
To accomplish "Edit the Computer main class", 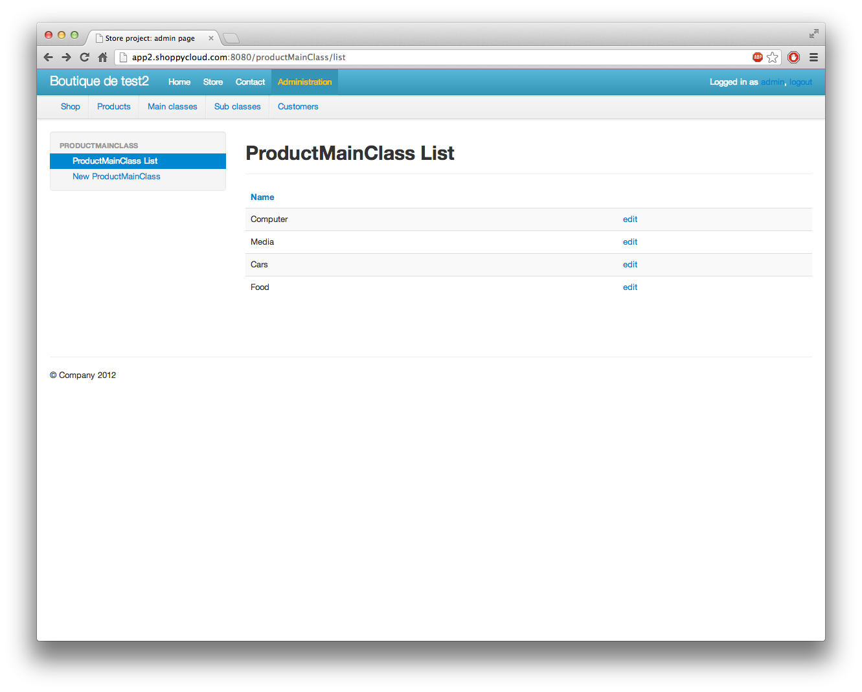I will click(629, 219).
